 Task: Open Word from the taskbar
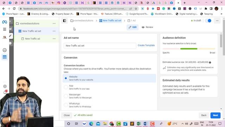click(146, 124)
